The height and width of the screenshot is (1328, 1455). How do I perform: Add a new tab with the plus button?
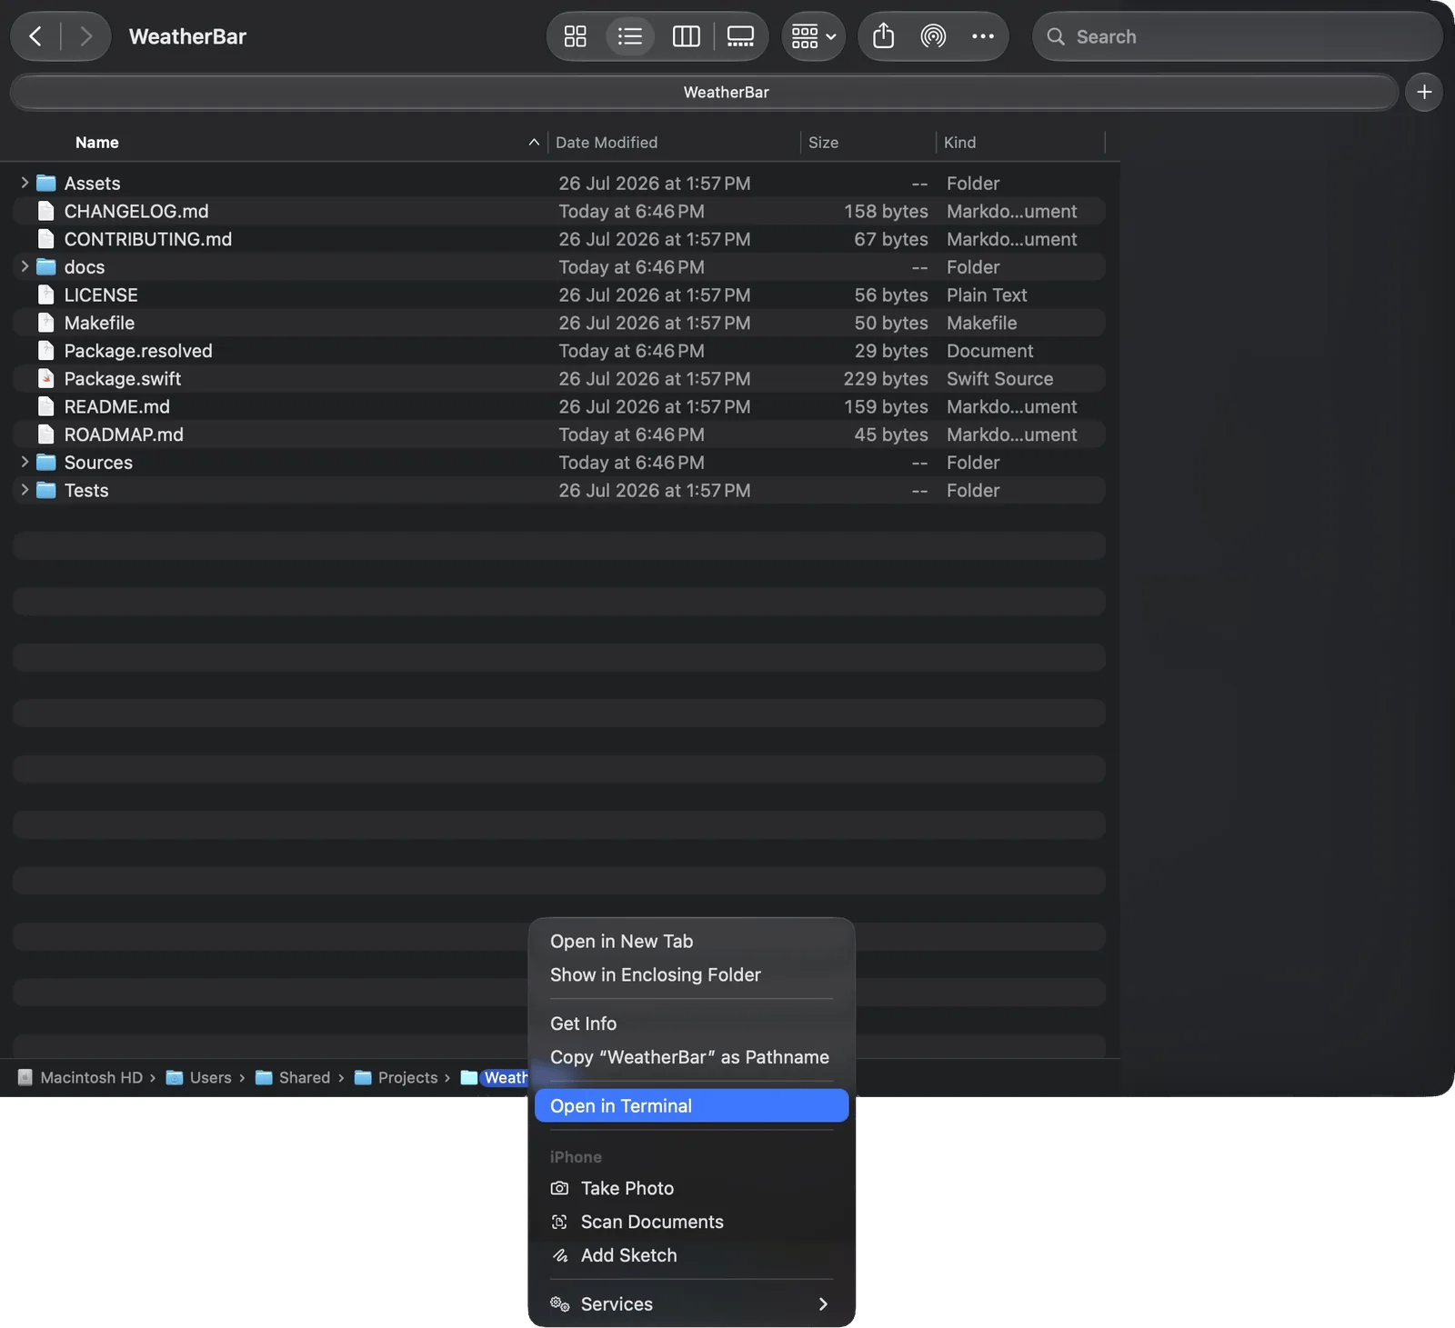1424,92
